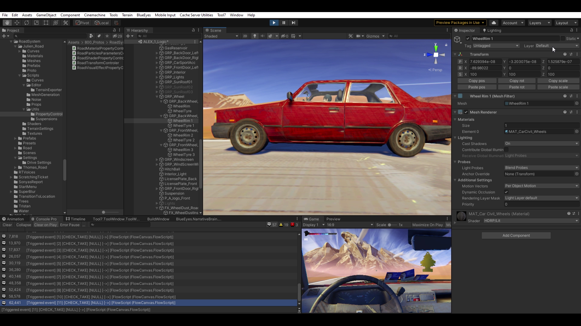Toggle Mesh Renderer enabled checkbox
The image size is (581, 326).
pos(466,112)
